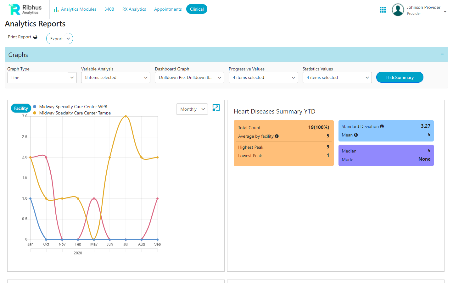The width and height of the screenshot is (453, 283).
Task: Click the Average by facility info icon
Action: (277, 136)
